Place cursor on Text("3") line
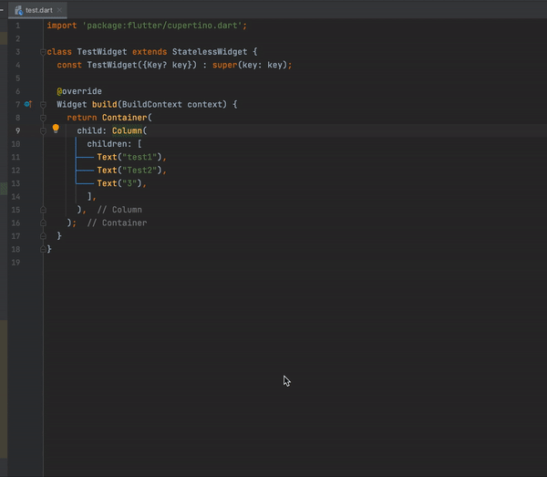 pos(121,183)
